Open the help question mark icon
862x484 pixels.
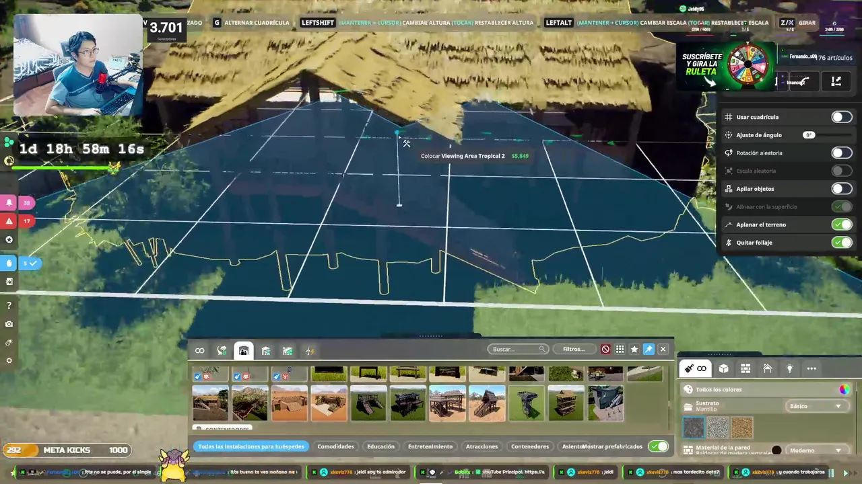pos(9,306)
